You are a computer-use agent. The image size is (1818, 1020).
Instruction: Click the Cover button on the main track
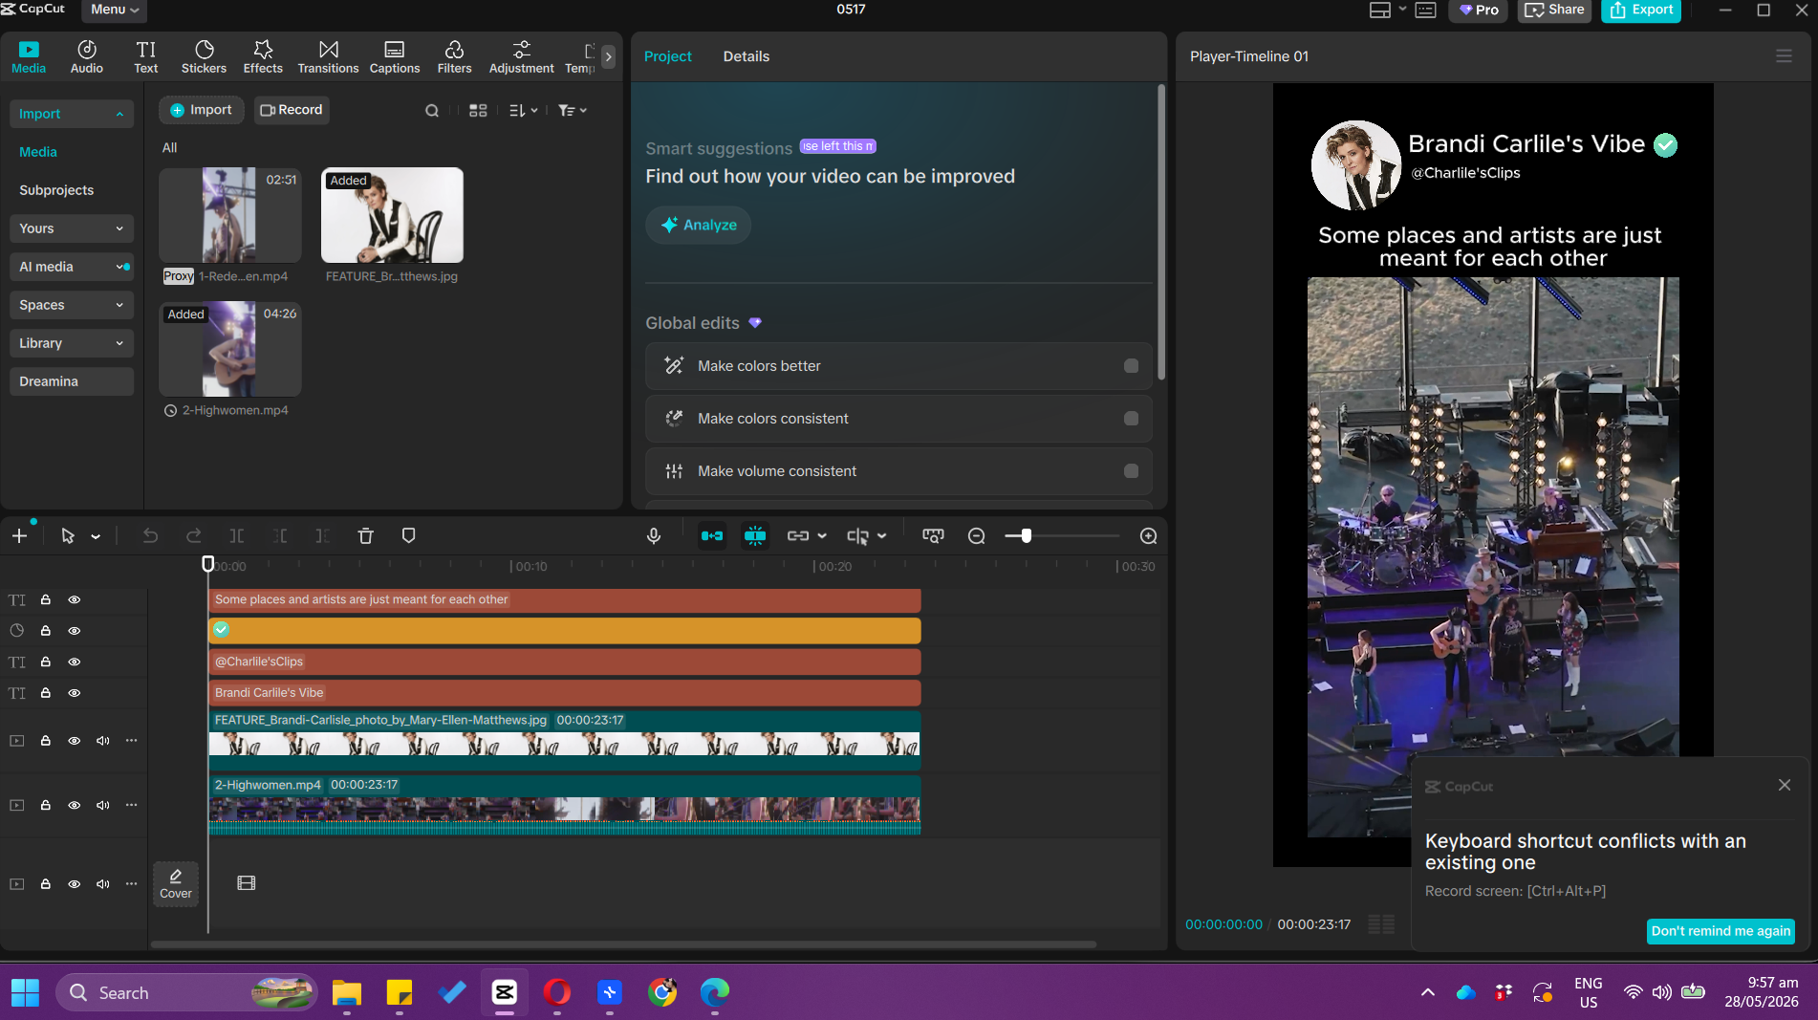pyautogui.click(x=176, y=883)
